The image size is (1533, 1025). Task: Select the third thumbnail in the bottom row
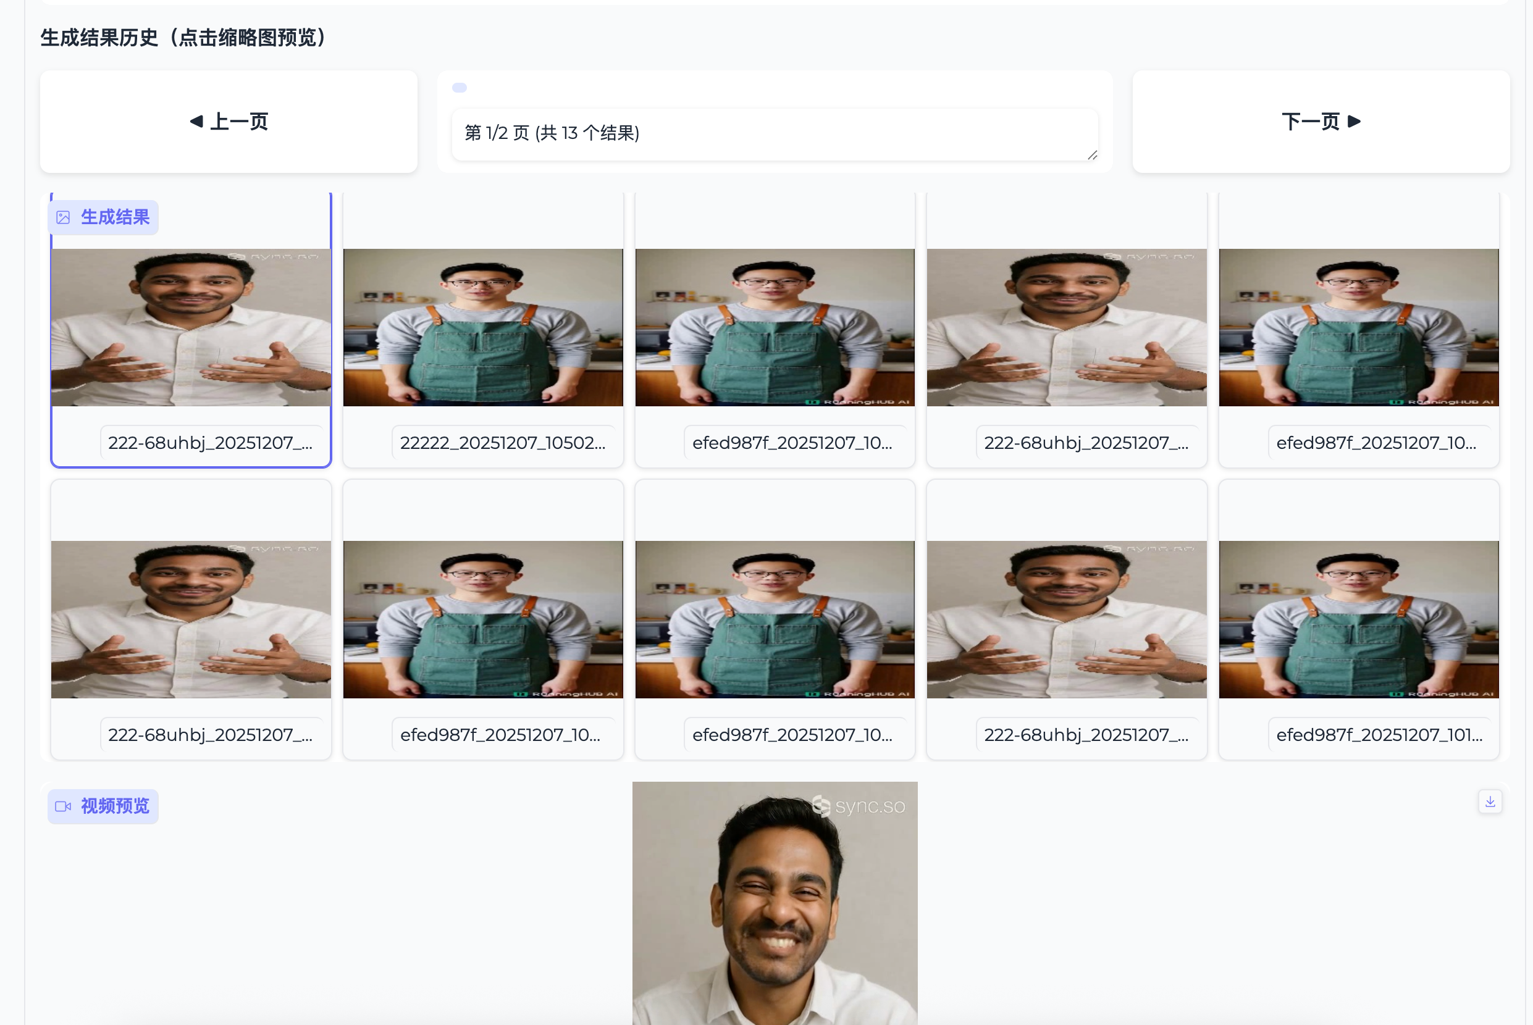[x=775, y=619]
